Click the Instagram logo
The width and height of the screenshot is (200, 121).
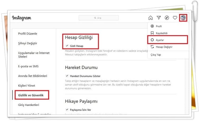click(x=22, y=18)
